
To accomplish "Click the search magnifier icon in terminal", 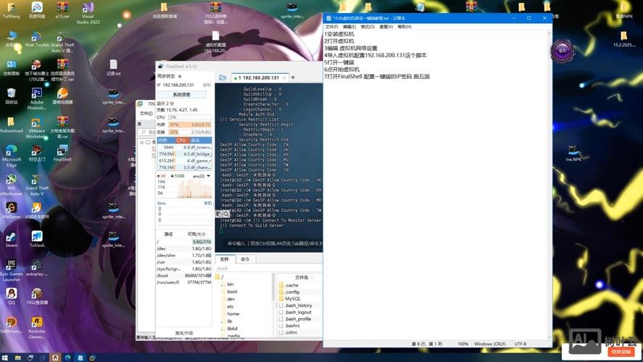I will pos(226,214).
